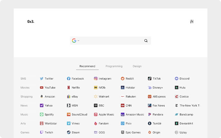Open the Uplay link
The height and width of the screenshot is (138, 221).
[x=181, y=132]
